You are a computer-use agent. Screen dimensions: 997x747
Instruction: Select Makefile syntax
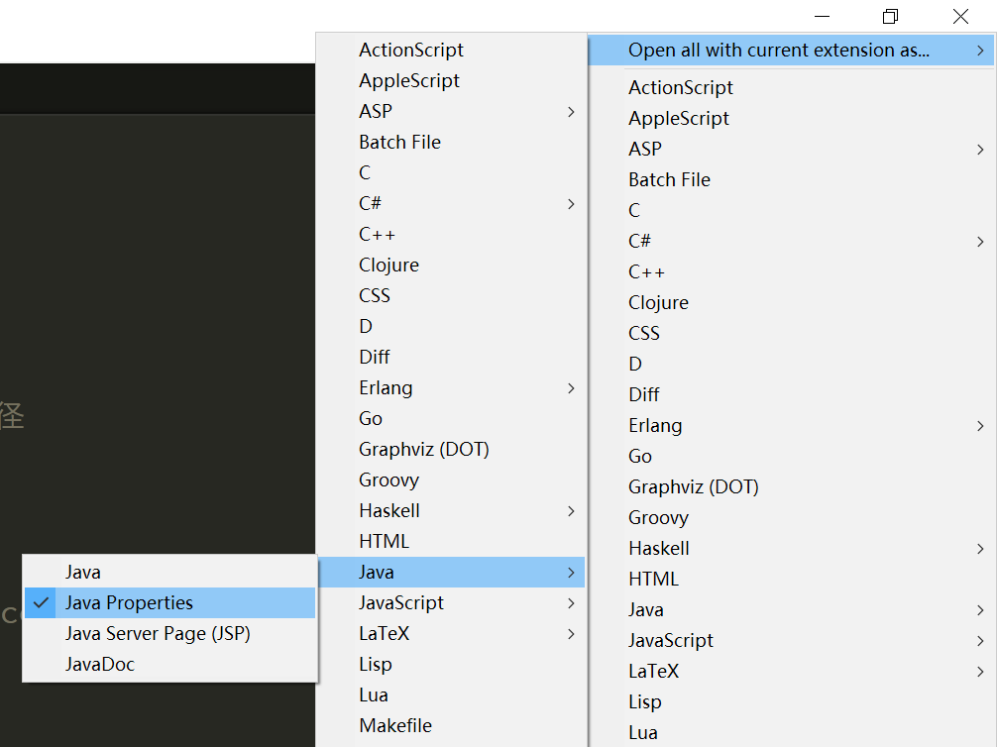coord(451,725)
